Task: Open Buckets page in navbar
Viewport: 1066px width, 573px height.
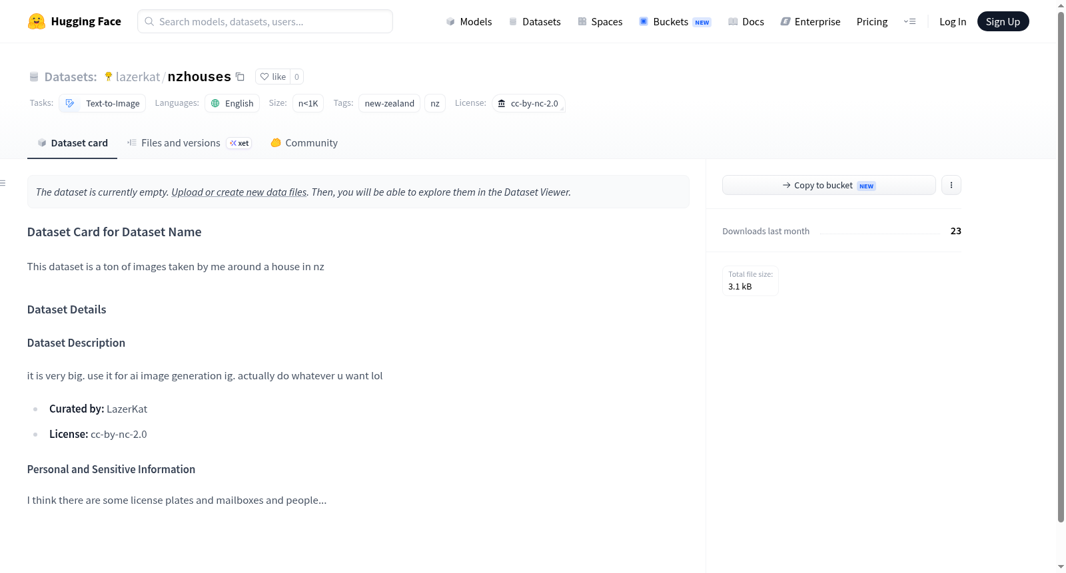Action: 675,21
